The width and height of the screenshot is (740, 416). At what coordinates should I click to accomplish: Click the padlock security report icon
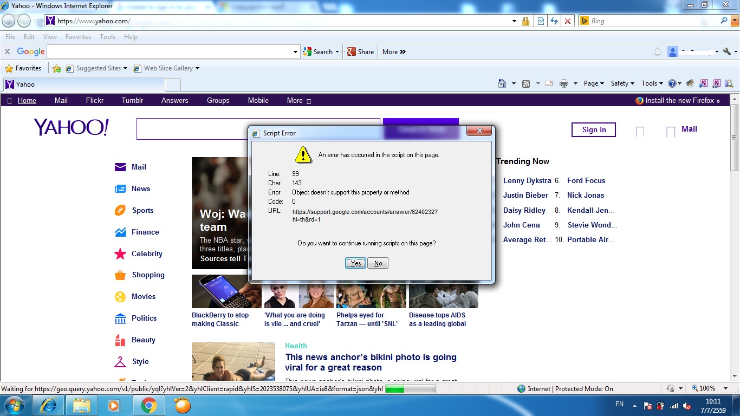pos(525,21)
